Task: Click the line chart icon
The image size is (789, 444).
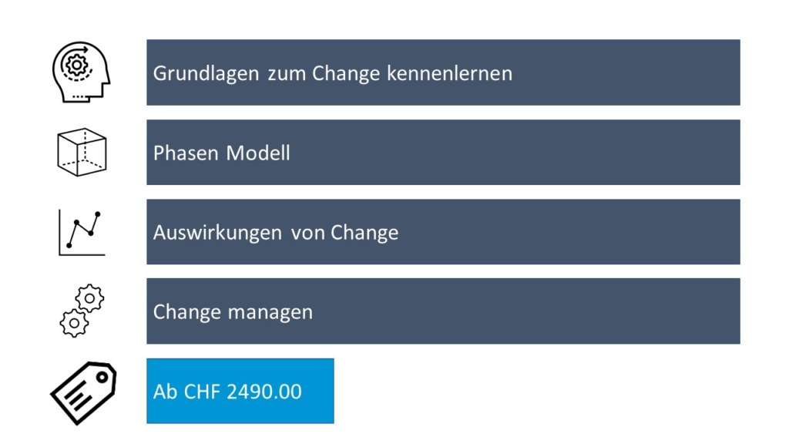Action: pyautogui.click(x=82, y=233)
